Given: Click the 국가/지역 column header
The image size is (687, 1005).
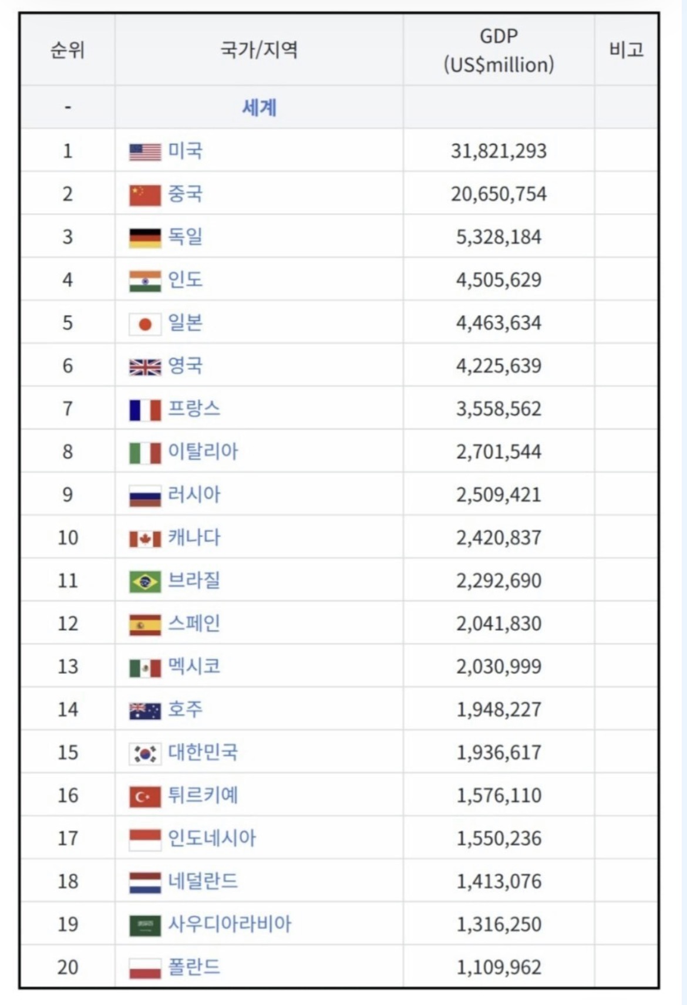Looking at the screenshot, I should pos(259,50).
